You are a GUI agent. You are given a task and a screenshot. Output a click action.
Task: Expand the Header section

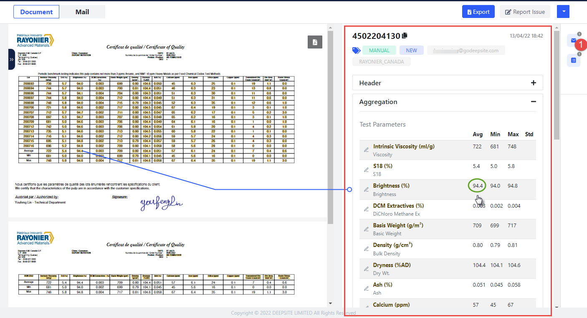click(x=533, y=83)
